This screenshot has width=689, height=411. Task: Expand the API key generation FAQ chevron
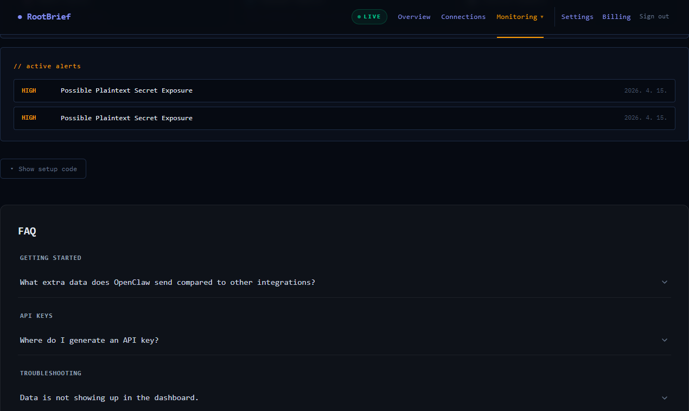(665, 340)
